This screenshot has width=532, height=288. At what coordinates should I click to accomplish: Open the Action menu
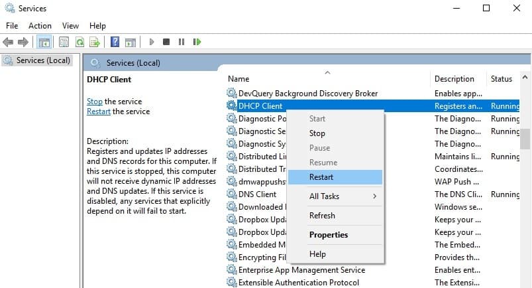[40, 26]
